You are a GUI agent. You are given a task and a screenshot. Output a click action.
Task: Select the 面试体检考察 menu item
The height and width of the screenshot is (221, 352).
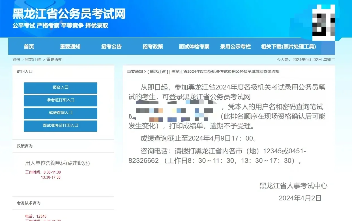(194, 47)
